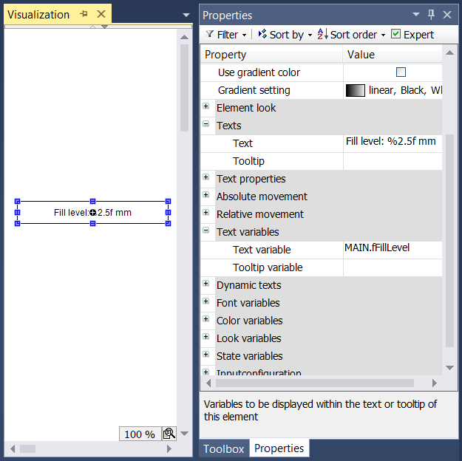Image resolution: width=462 pixels, height=461 pixels.
Task: Enable the Use gradient color checkbox
Action: pyautogui.click(x=401, y=72)
